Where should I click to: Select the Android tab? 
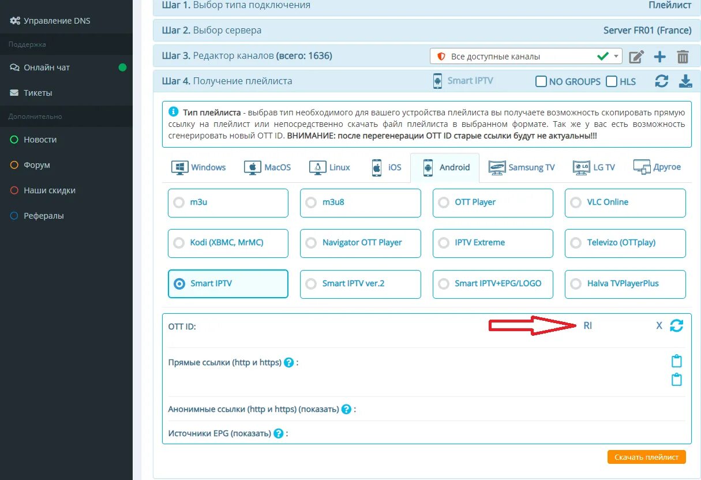(445, 167)
